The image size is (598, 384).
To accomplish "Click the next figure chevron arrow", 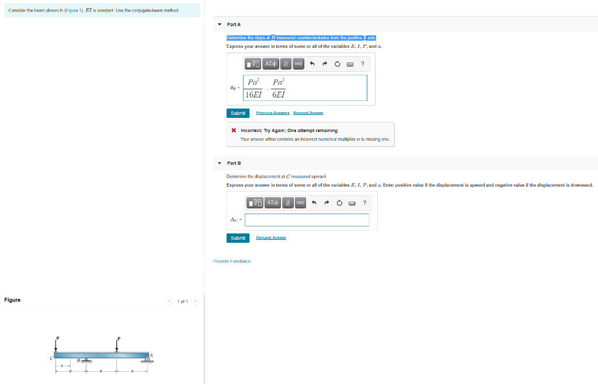I will [196, 301].
